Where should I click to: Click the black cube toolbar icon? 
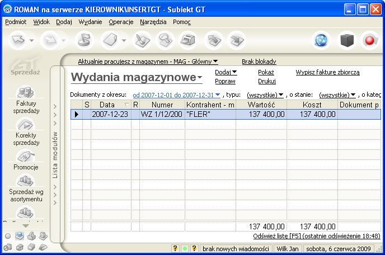click(x=347, y=40)
